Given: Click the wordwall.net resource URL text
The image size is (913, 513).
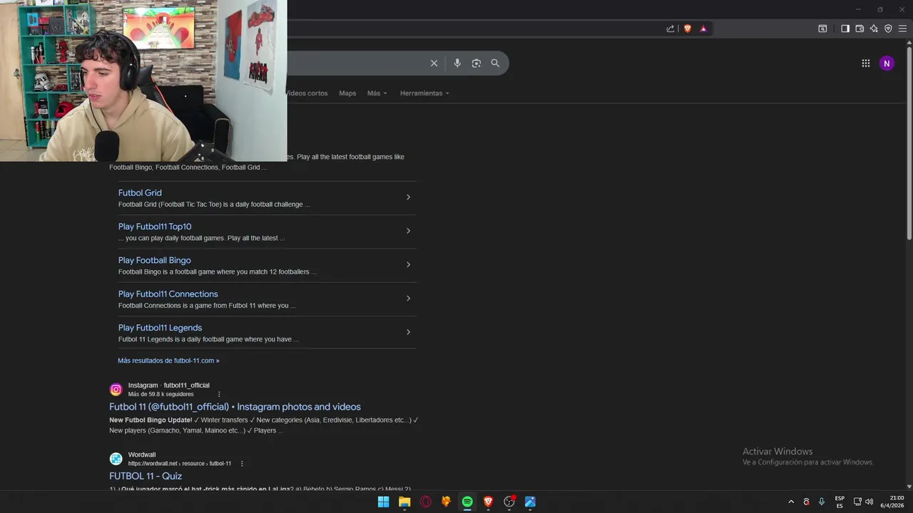Looking at the screenshot, I should pos(180,464).
